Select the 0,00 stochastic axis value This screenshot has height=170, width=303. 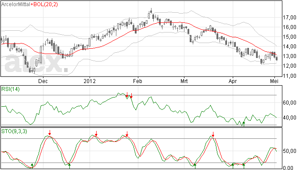tap(288, 167)
